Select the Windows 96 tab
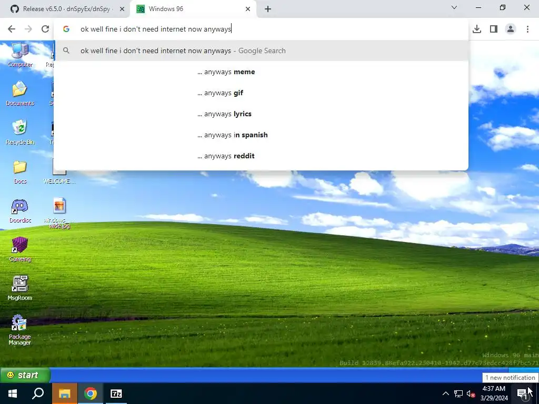Viewport: 539px width, 404px height. click(x=193, y=9)
